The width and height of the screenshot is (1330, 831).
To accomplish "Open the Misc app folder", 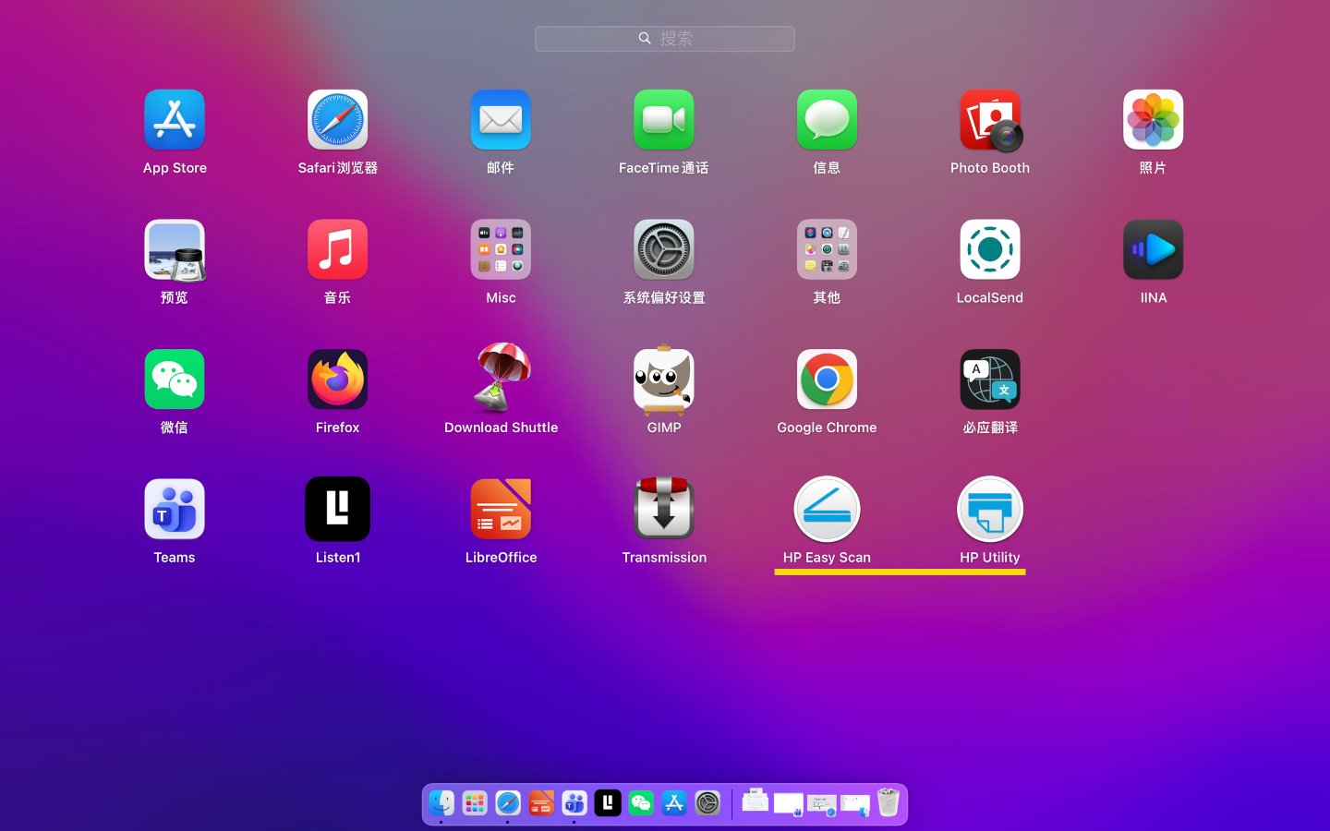I will [501, 250].
